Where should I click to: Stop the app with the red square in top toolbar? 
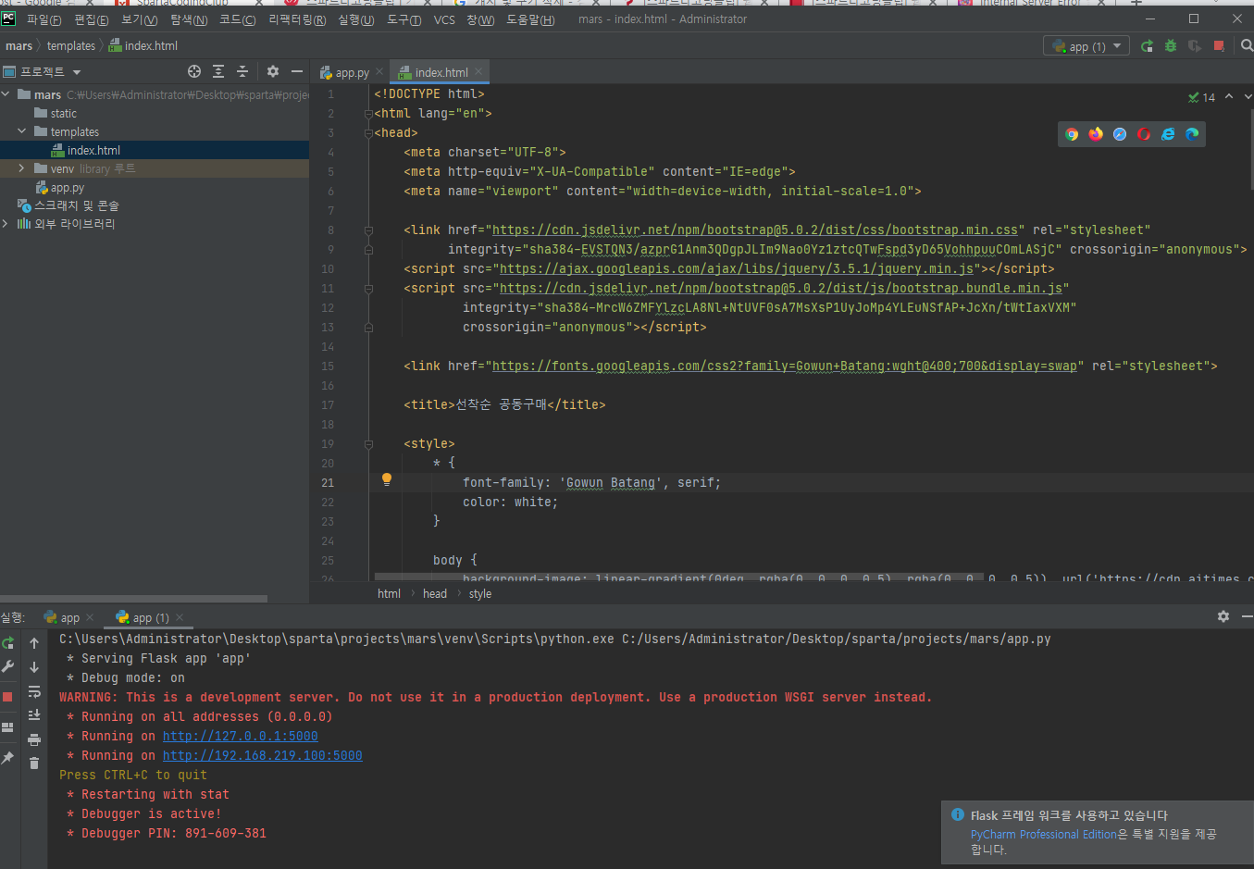tap(1219, 45)
